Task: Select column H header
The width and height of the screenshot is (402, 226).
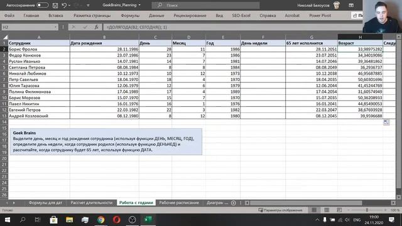Action: 360,37
